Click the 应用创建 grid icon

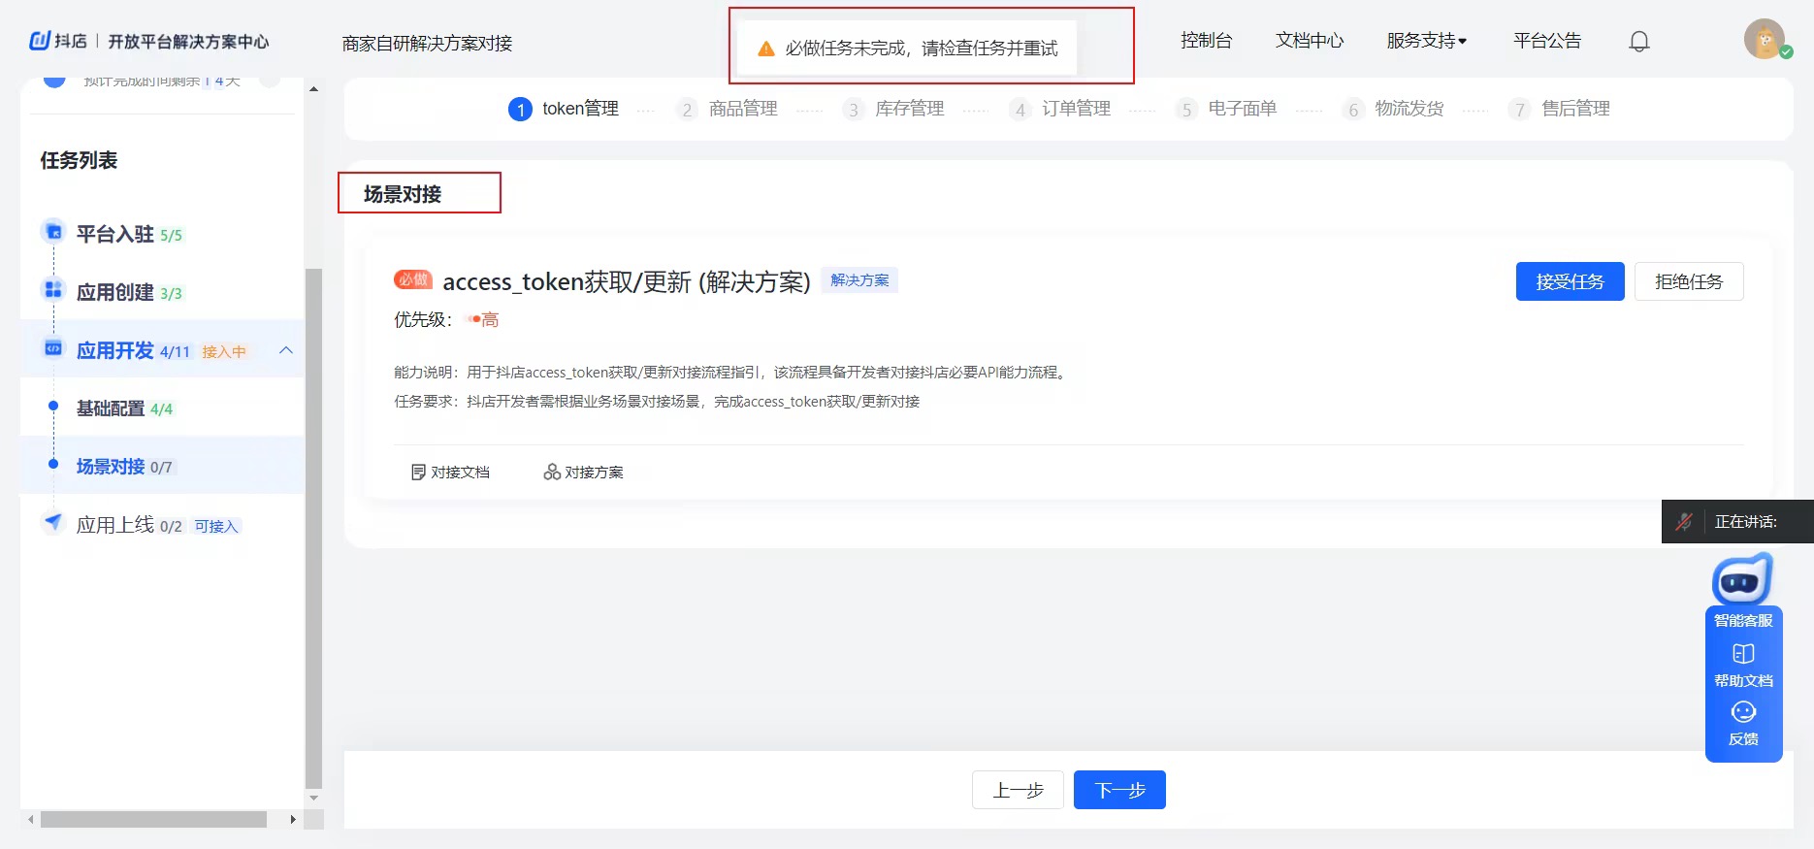pos(53,289)
